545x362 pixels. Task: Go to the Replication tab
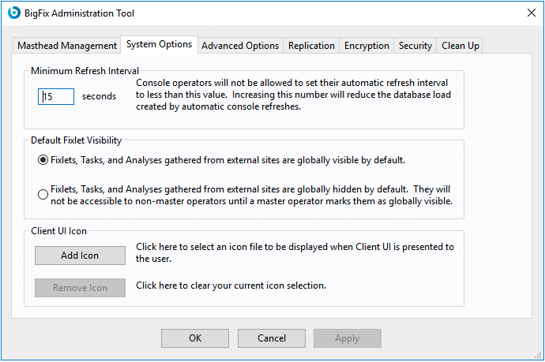(x=311, y=46)
